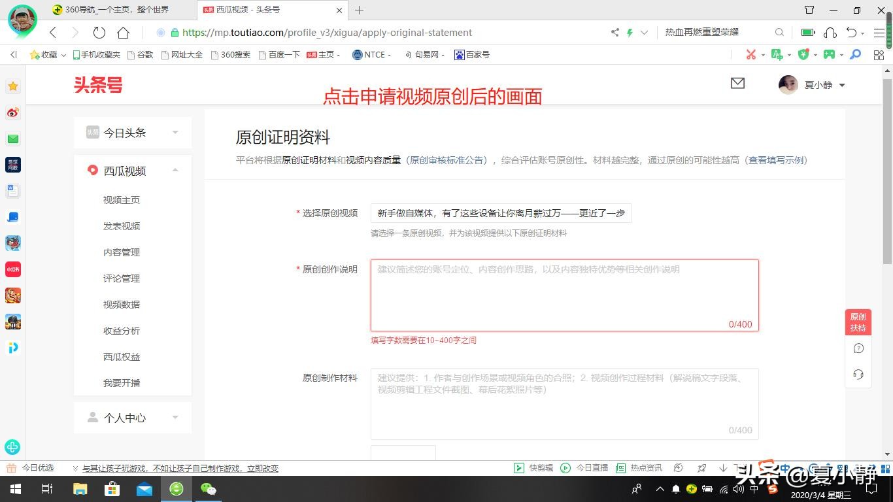Open the mail envelope icon in Toutiao header
Viewport: 893px width, 502px height.
click(737, 83)
